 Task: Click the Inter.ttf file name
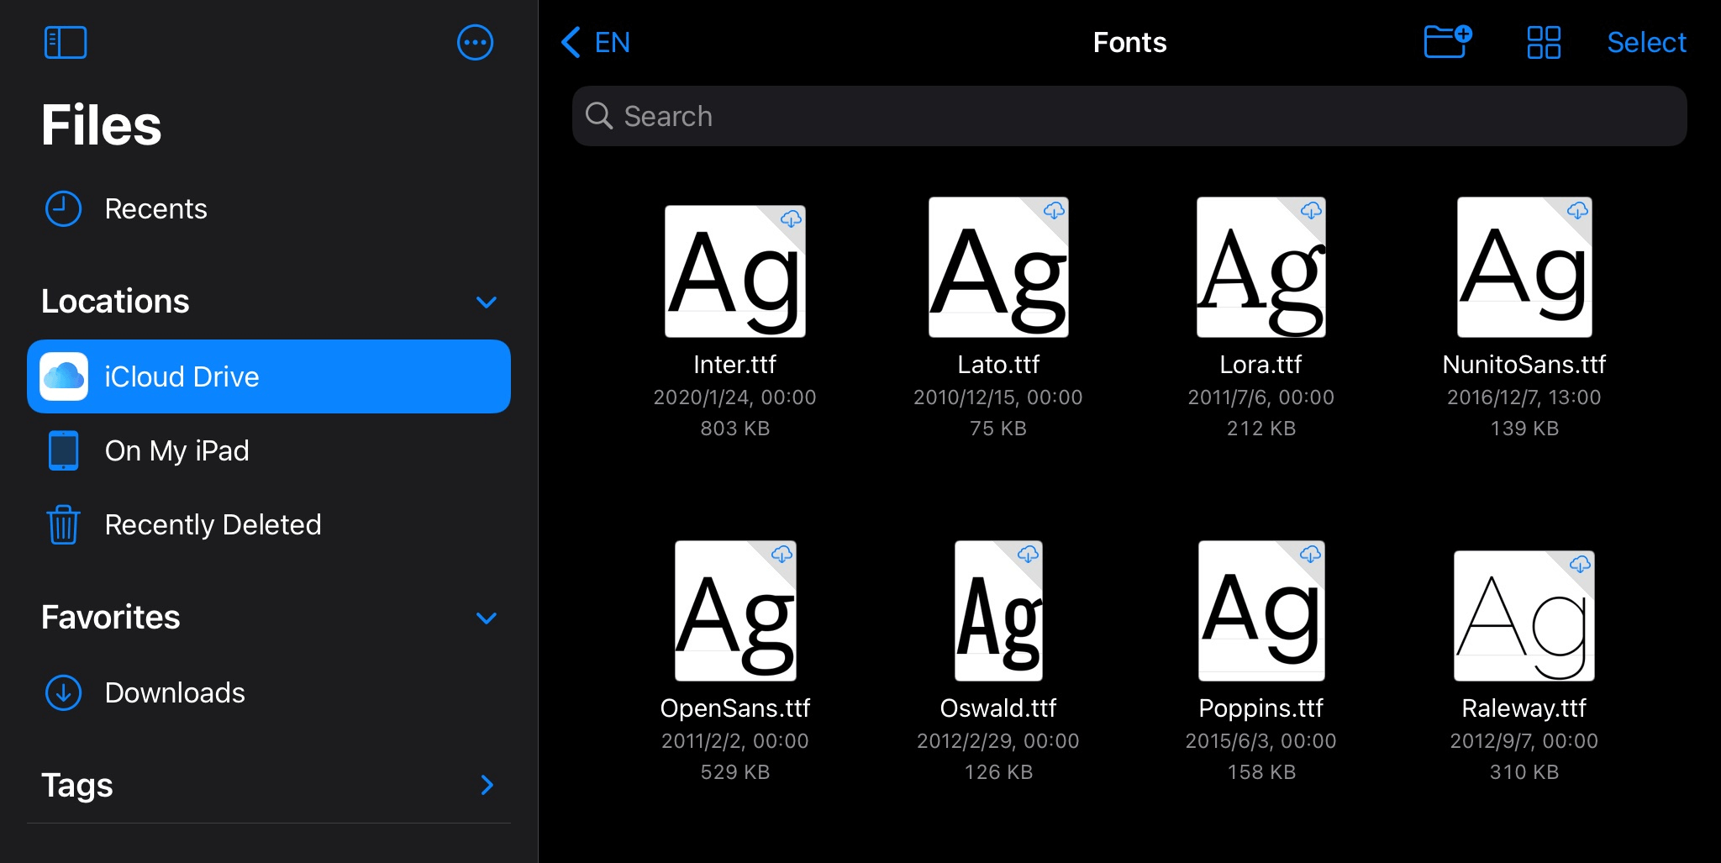tap(735, 365)
